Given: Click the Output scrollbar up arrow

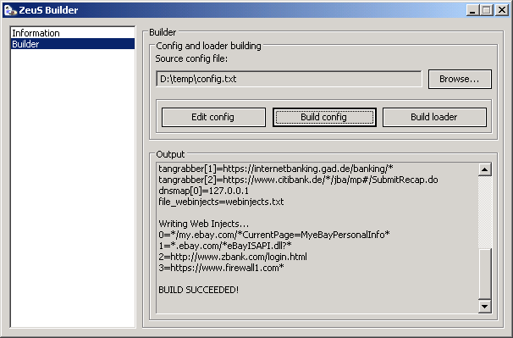Looking at the screenshot, I should tap(484, 169).
